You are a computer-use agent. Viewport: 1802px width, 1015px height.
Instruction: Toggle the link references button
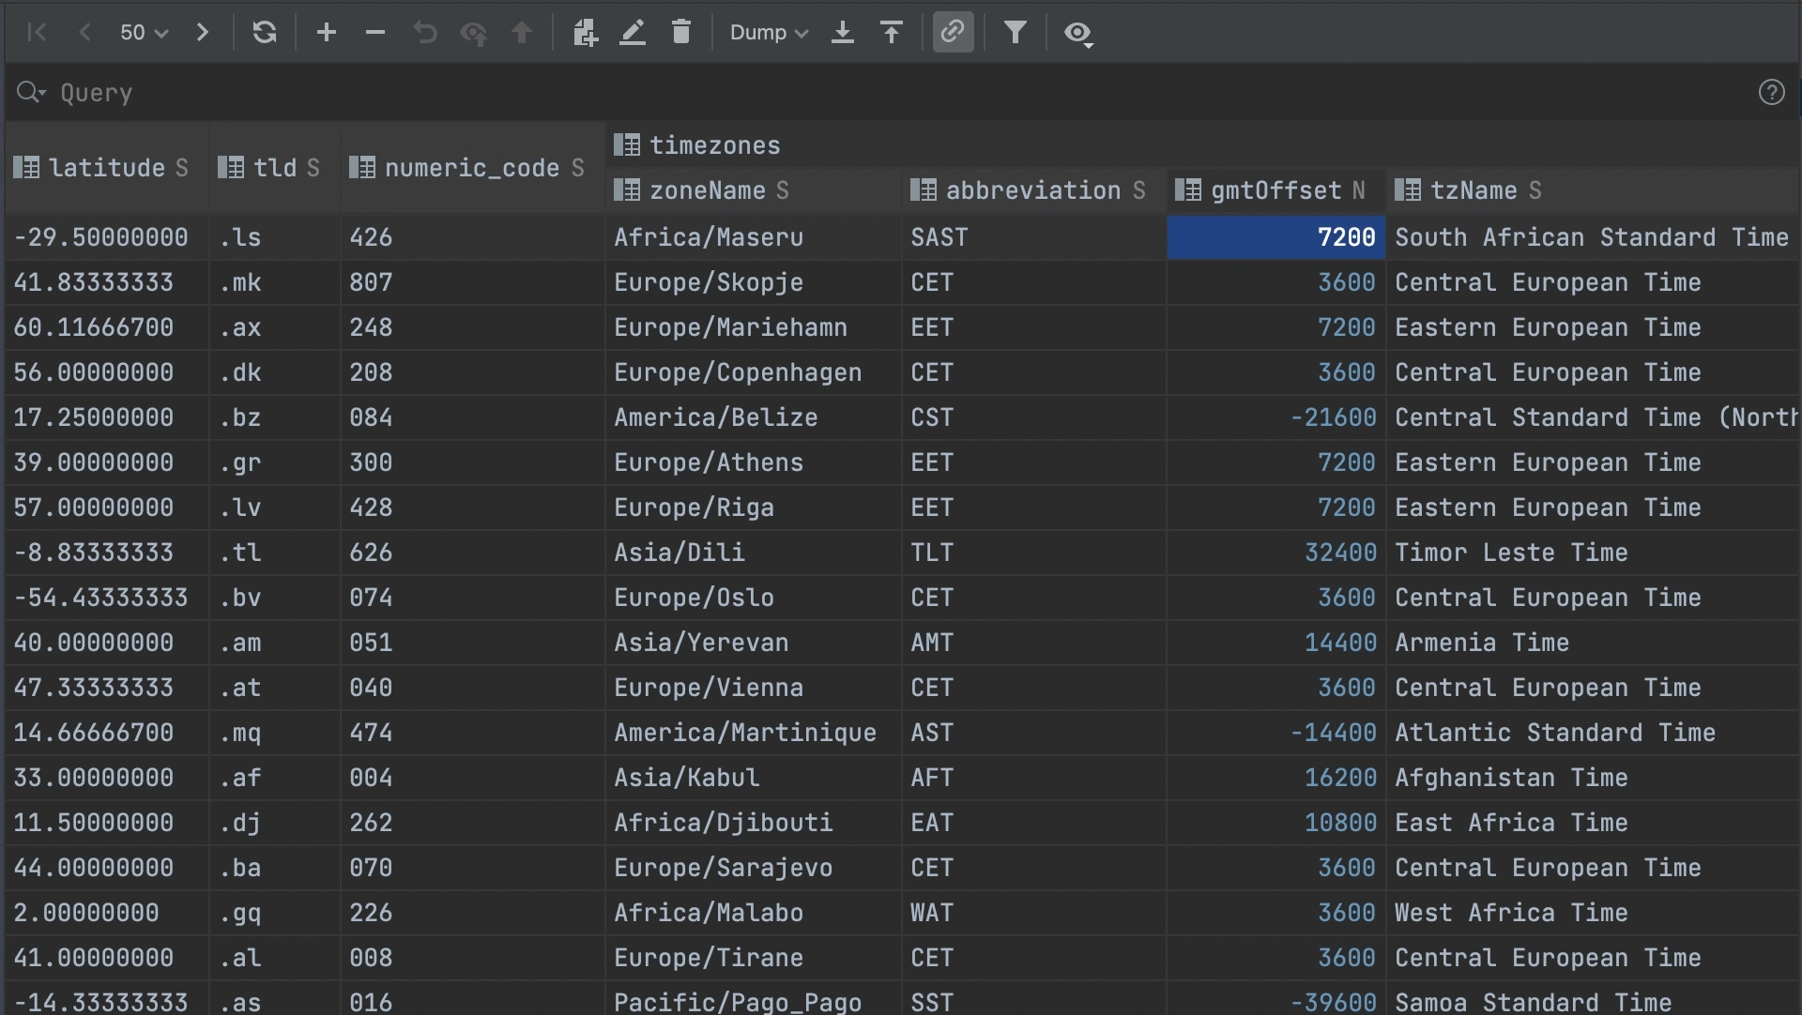pos(953,33)
